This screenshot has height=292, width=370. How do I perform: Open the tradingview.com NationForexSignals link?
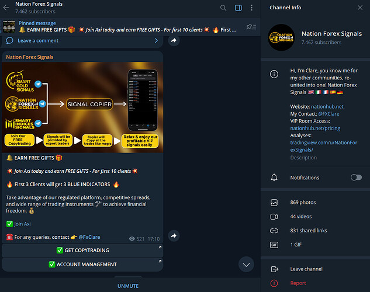[x=323, y=146]
